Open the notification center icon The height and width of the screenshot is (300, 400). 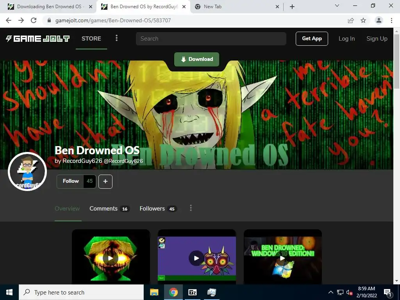[387, 292]
